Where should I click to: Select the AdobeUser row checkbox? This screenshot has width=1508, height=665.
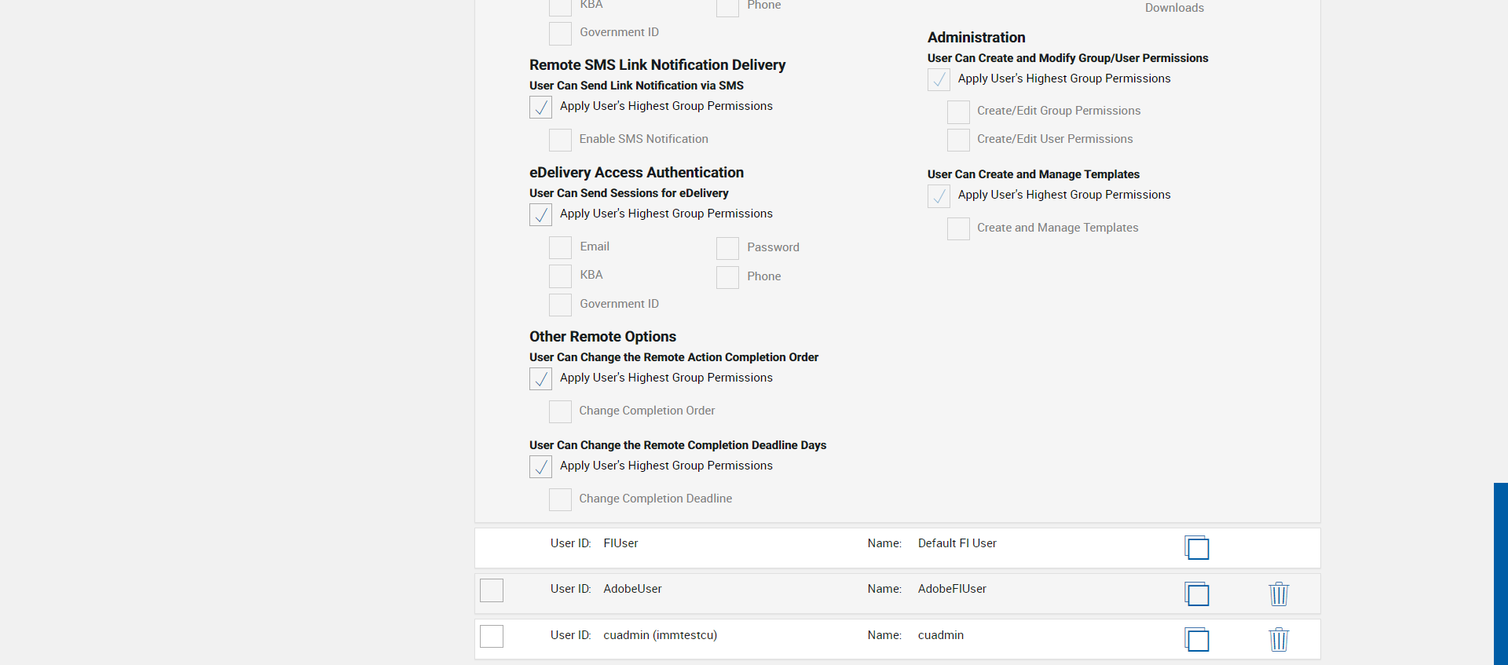click(492, 590)
